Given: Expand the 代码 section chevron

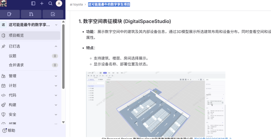Looking at the screenshot, I should tap(56, 95).
